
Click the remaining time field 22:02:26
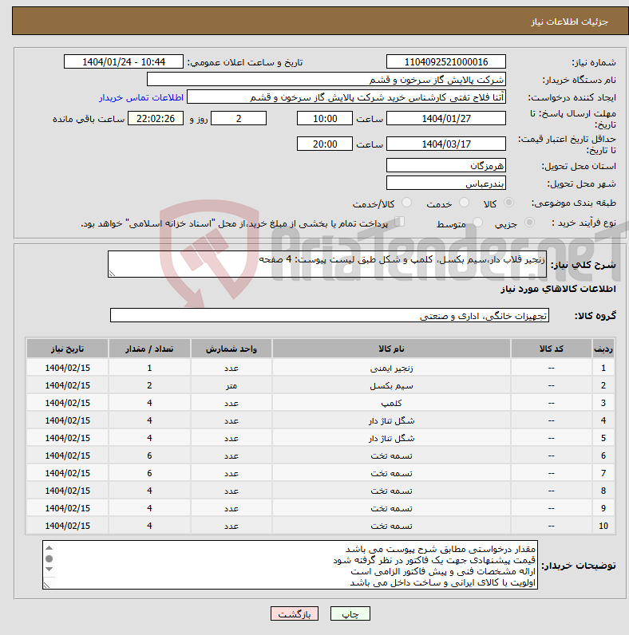156,118
